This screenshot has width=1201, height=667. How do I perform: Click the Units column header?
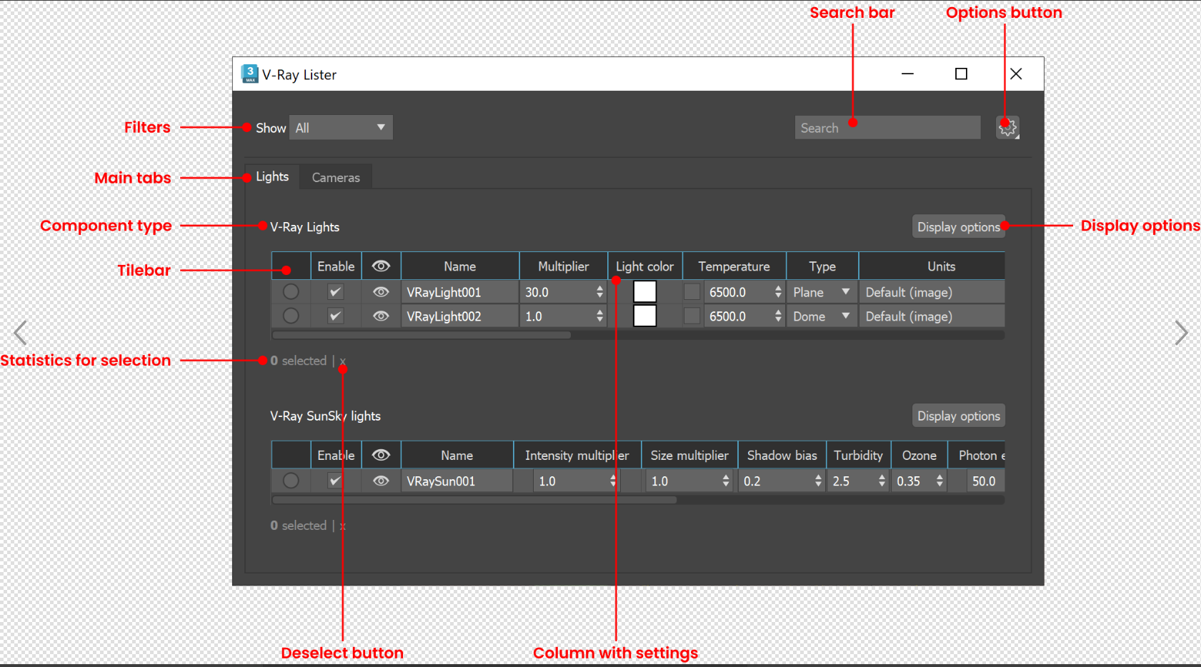pyautogui.click(x=932, y=266)
